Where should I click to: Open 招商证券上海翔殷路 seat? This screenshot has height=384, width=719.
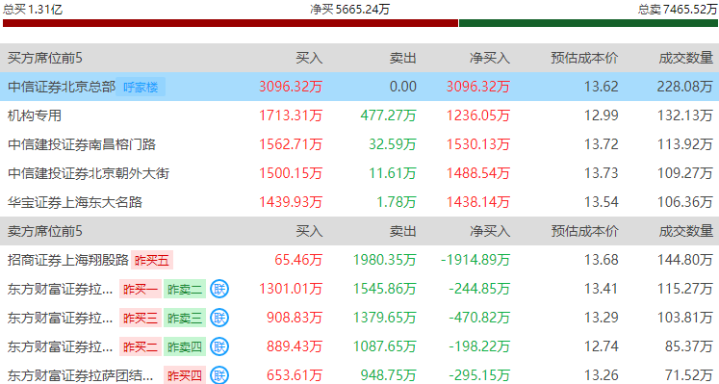point(68,260)
